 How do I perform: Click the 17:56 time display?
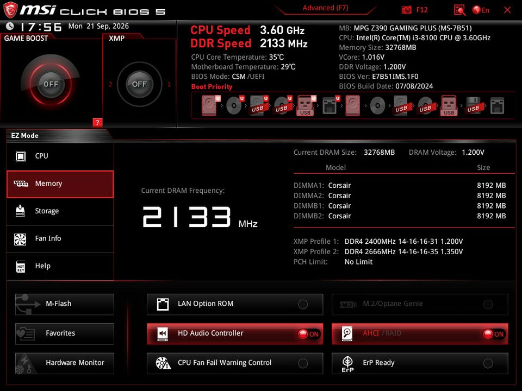coord(41,27)
